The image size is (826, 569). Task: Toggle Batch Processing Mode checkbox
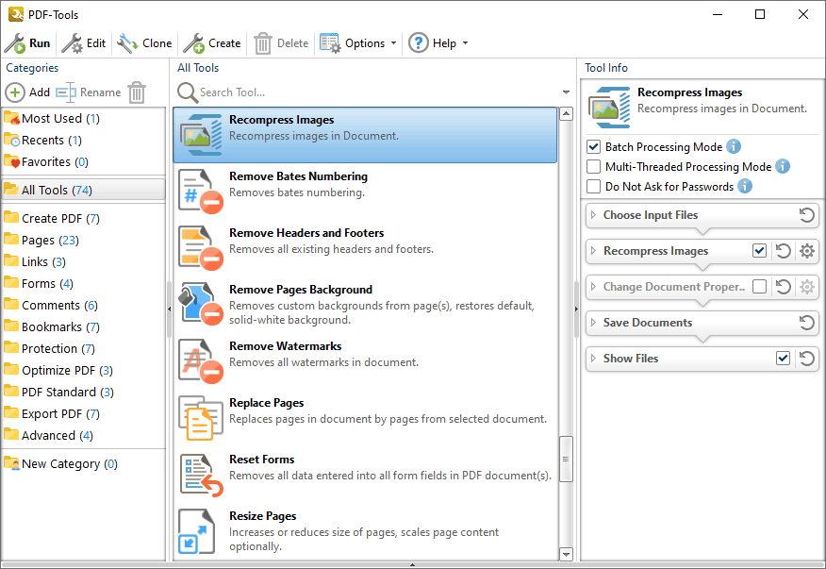[594, 146]
